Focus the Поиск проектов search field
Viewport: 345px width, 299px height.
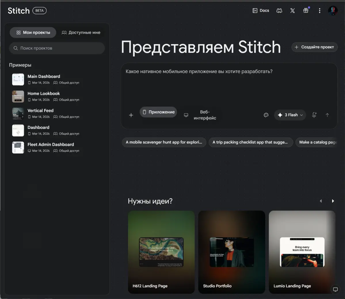[57, 48]
